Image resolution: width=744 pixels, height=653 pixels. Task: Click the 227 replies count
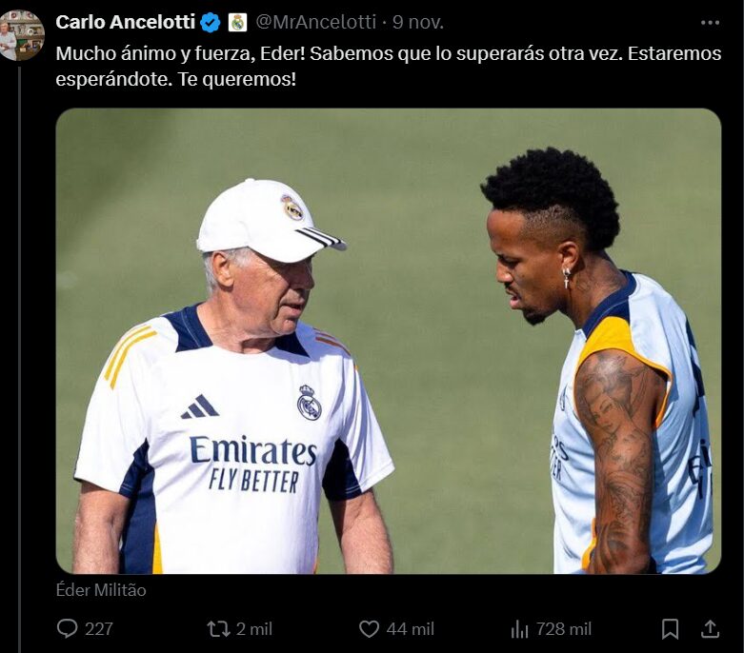[x=99, y=629]
